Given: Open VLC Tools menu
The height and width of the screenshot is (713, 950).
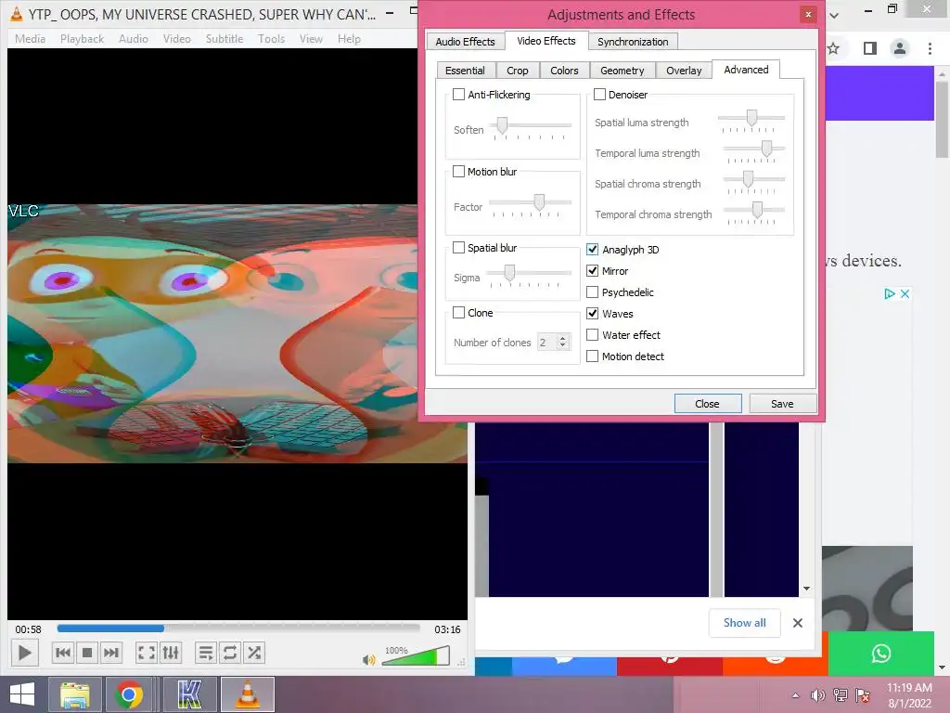Looking at the screenshot, I should click(x=271, y=39).
